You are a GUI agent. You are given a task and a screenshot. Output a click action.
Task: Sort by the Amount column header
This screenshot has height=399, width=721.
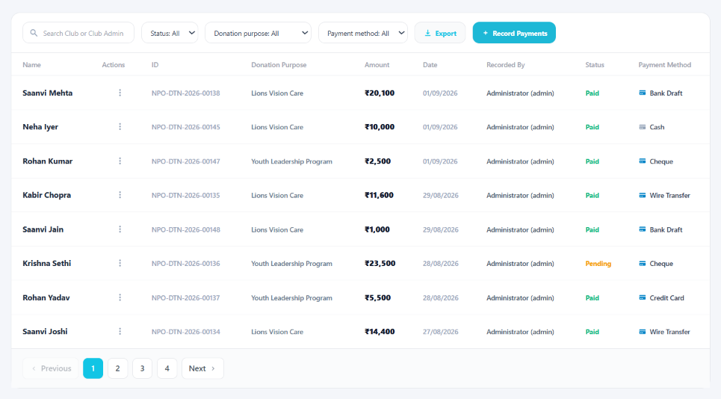[x=377, y=65]
